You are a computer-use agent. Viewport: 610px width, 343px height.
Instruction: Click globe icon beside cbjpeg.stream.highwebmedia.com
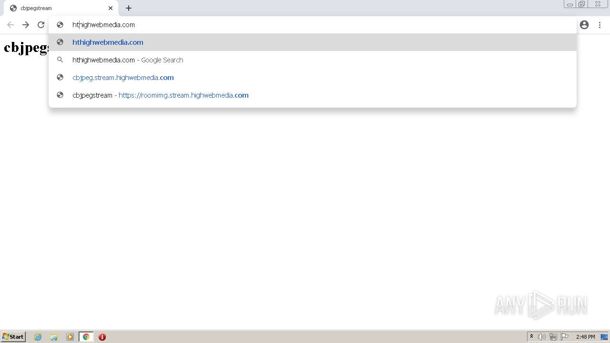[60, 78]
